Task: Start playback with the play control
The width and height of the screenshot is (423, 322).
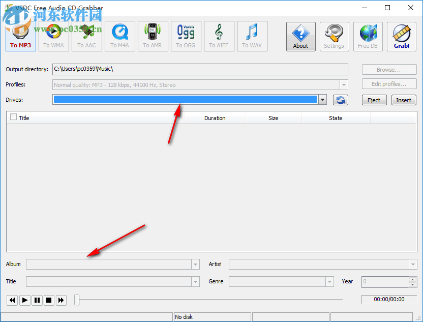Action: (x=24, y=300)
